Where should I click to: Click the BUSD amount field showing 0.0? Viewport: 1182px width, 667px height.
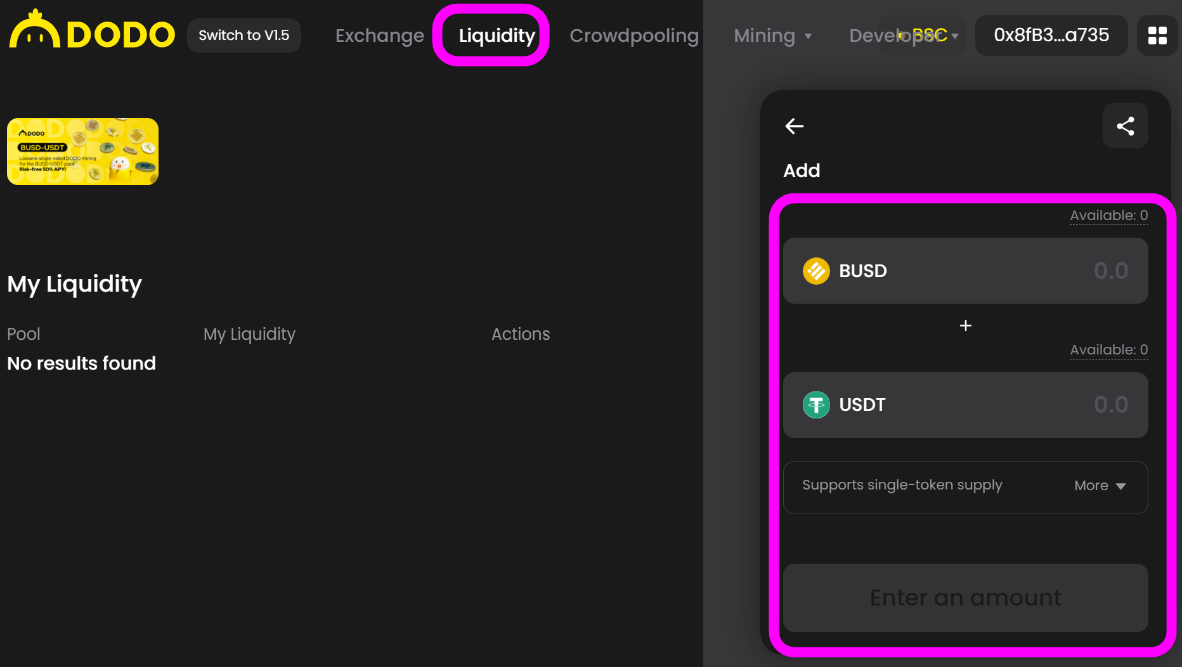(x=1110, y=271)
